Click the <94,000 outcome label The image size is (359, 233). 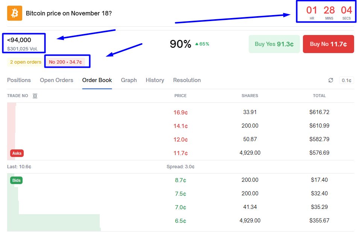click(19, 40)
